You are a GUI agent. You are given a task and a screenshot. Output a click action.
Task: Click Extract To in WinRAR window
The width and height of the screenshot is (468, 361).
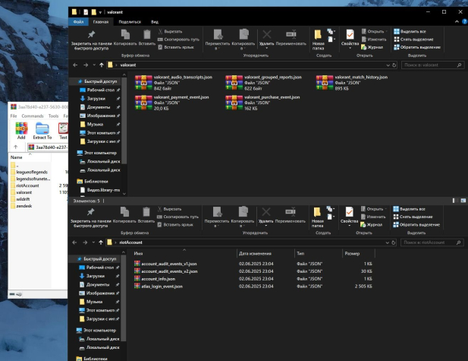(42, 131)
